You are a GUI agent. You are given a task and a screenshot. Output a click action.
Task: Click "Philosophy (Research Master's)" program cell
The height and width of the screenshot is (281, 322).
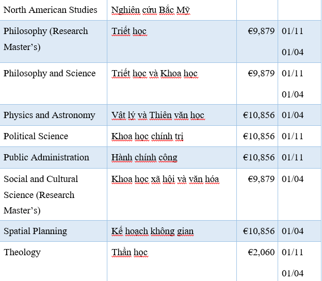(46, 39)
